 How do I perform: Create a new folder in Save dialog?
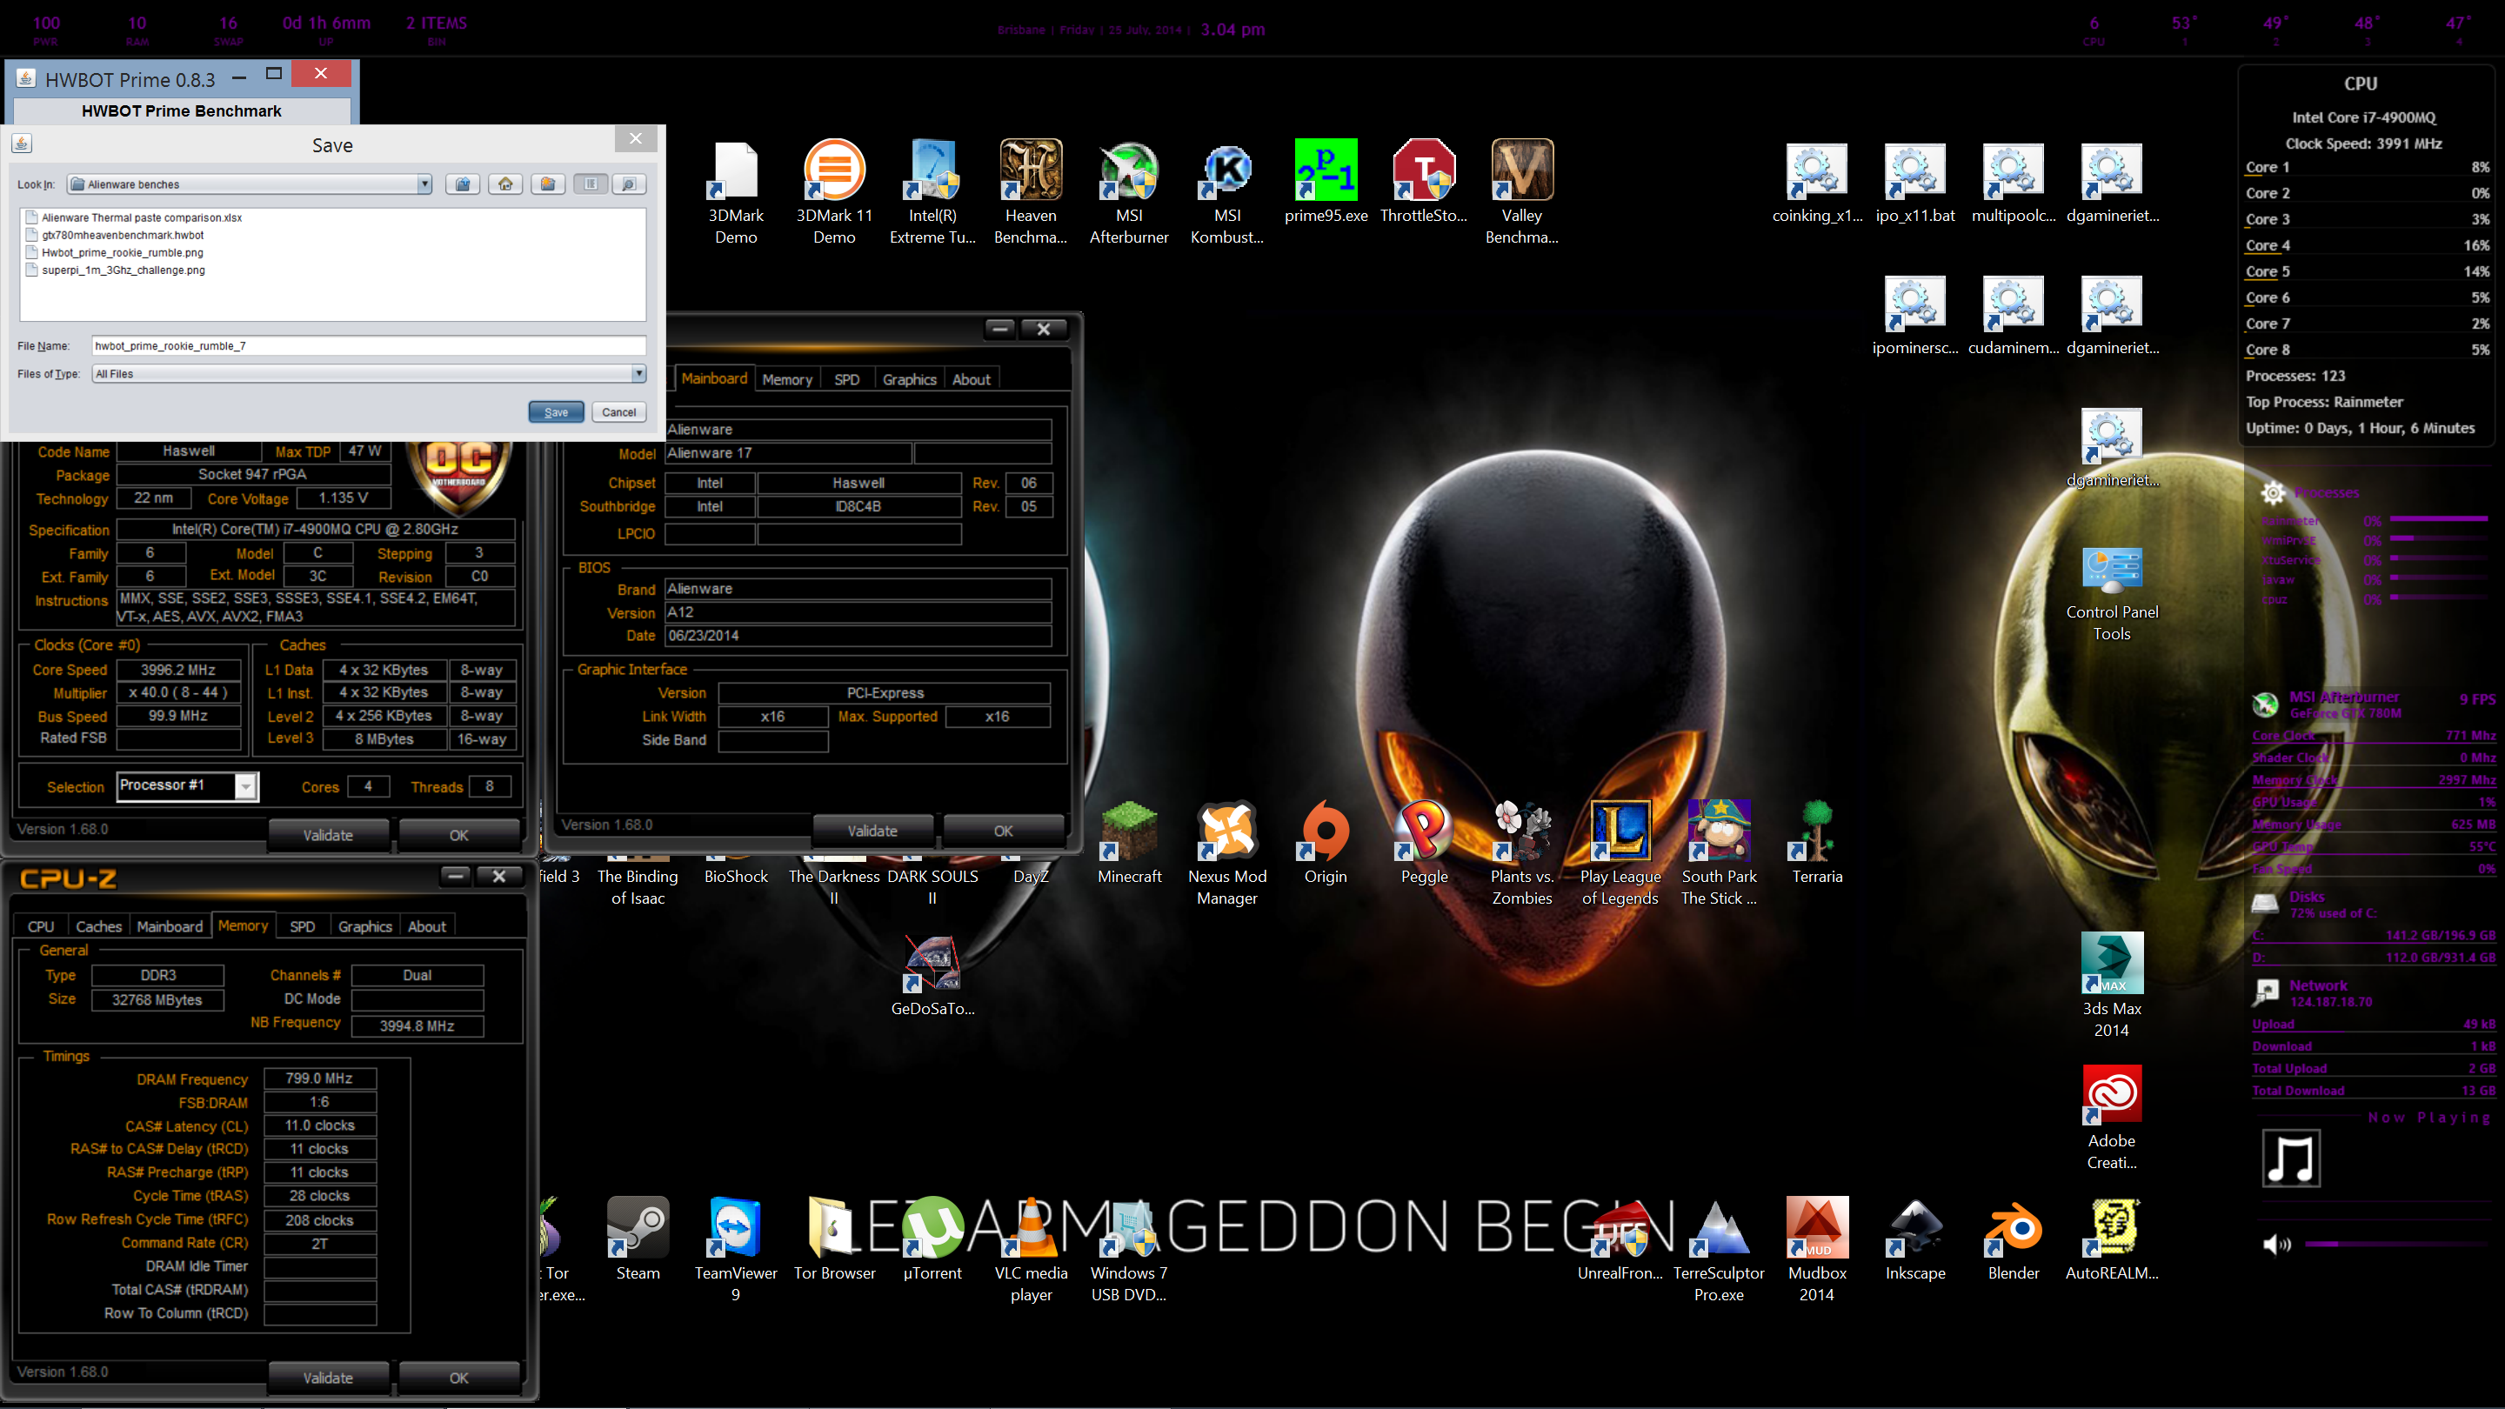pos(549,184)
